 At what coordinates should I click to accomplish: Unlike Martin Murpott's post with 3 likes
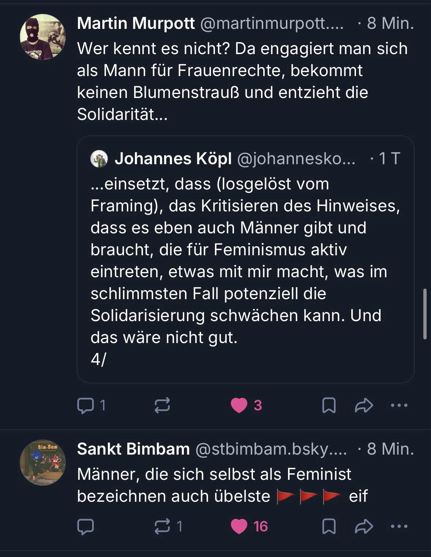pos(239,406)
